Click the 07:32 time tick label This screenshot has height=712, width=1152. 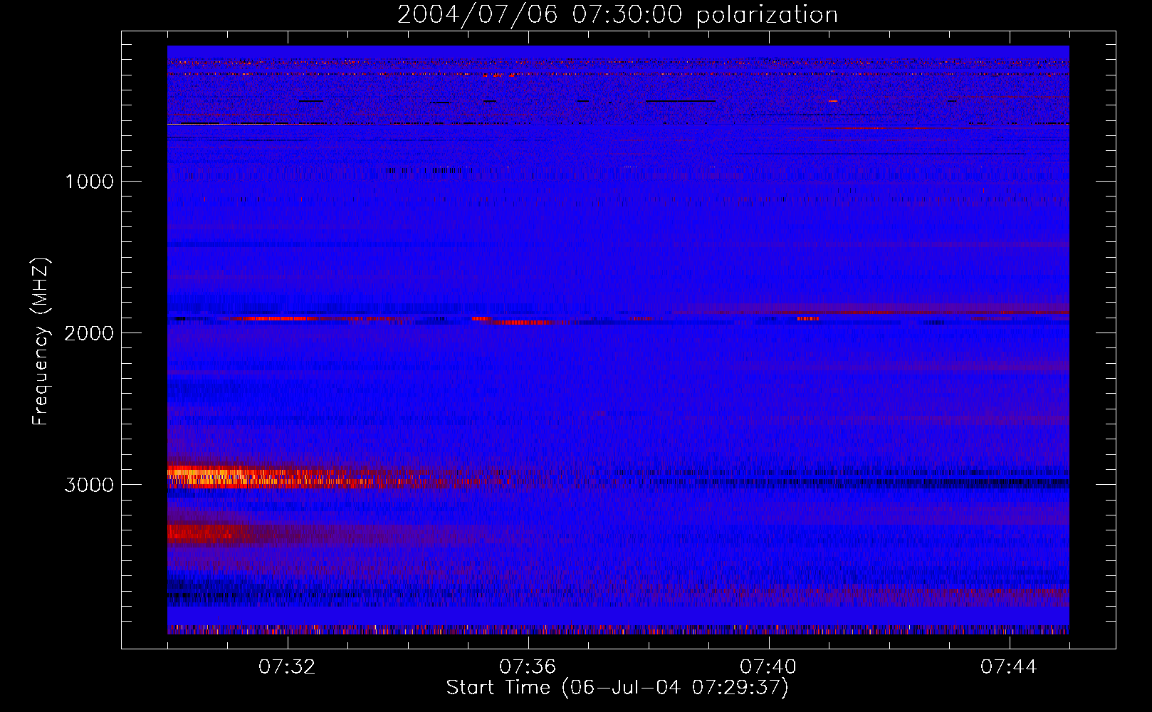[288, 667]
